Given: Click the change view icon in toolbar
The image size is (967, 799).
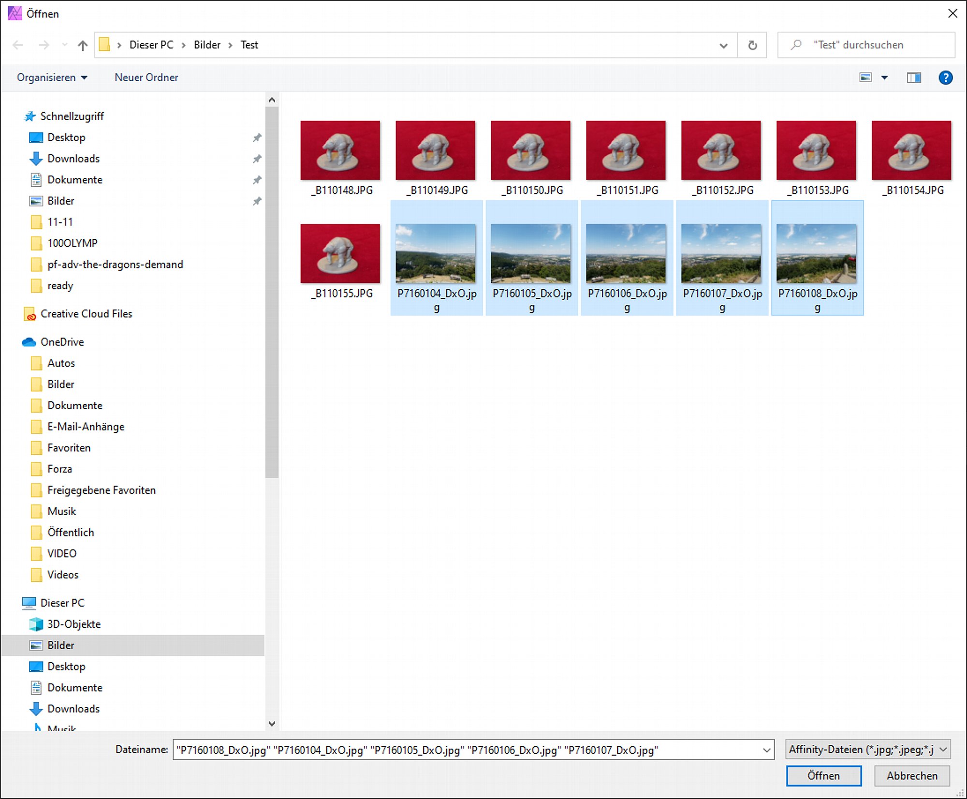Looking at the screenshot, I should point(865,77).
